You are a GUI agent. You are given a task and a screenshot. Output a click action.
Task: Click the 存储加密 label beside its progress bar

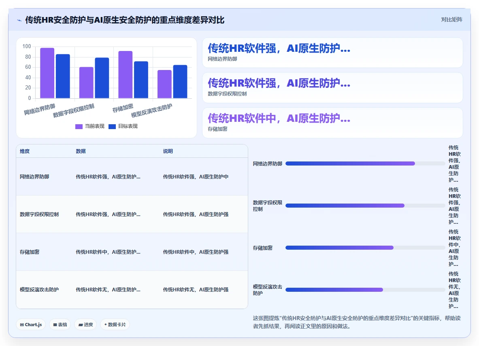coord(262,248)
